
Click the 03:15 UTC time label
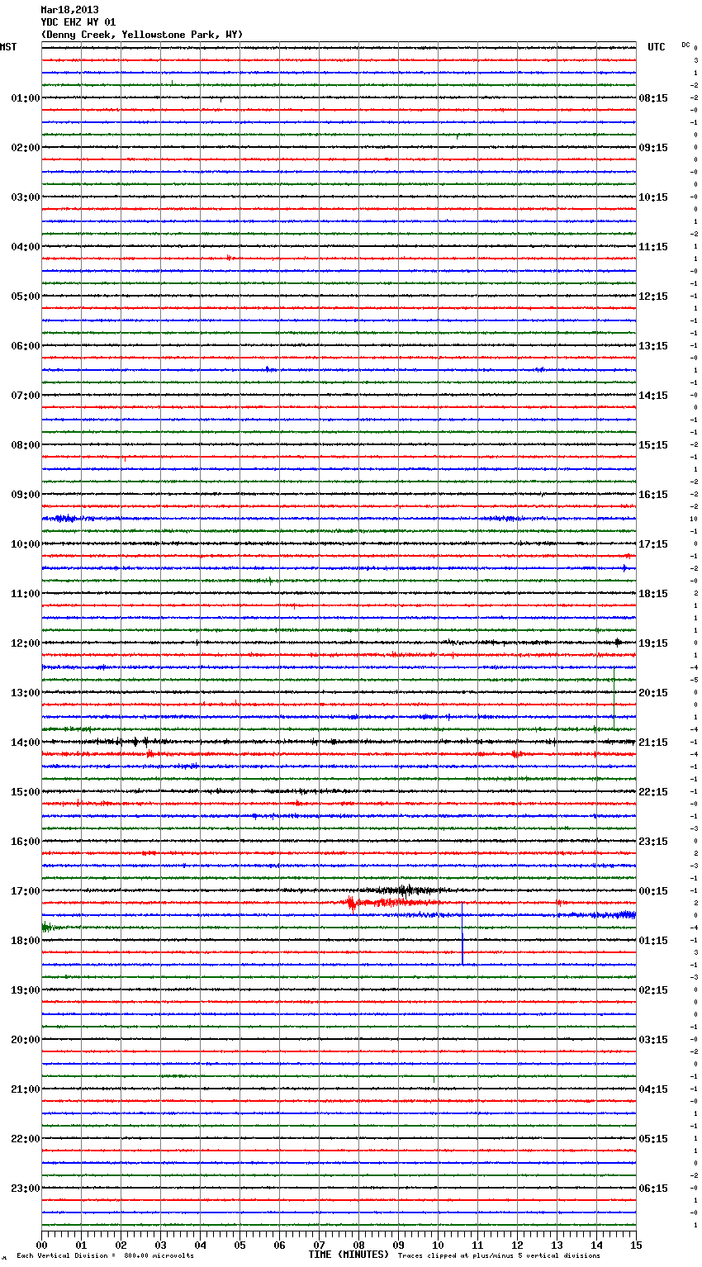[x=653, y=1040]
